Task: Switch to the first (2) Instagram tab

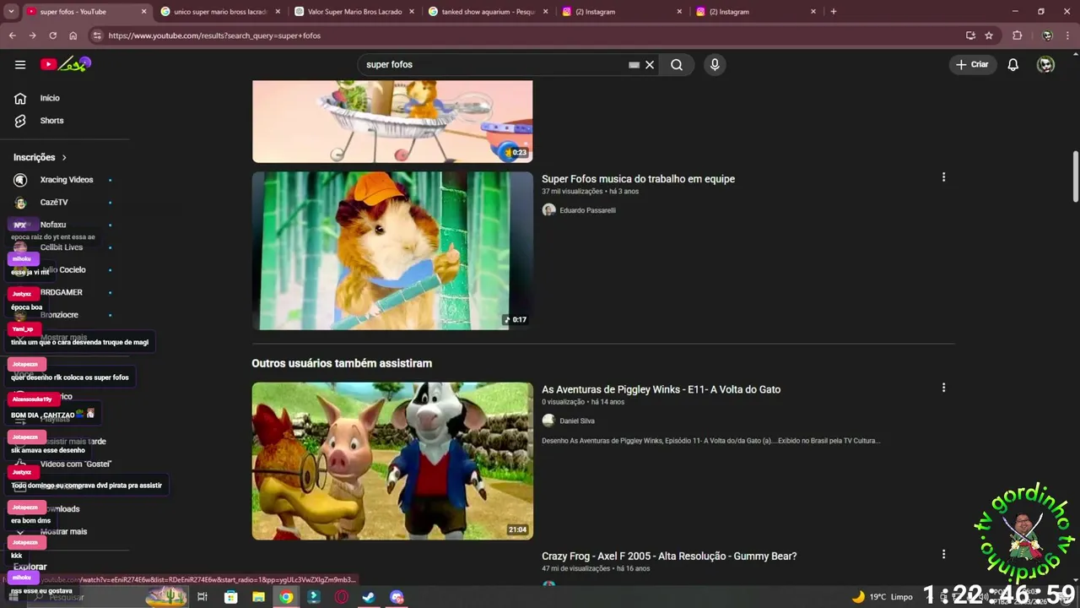Action: [621, 12]
